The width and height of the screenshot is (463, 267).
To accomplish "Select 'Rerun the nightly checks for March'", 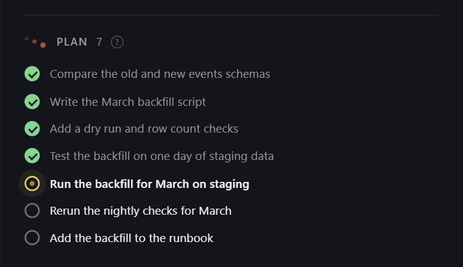I will point(141,211).
